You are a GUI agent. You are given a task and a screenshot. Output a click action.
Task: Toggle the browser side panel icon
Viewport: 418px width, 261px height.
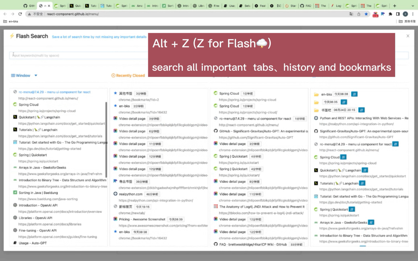pos(398,14)
